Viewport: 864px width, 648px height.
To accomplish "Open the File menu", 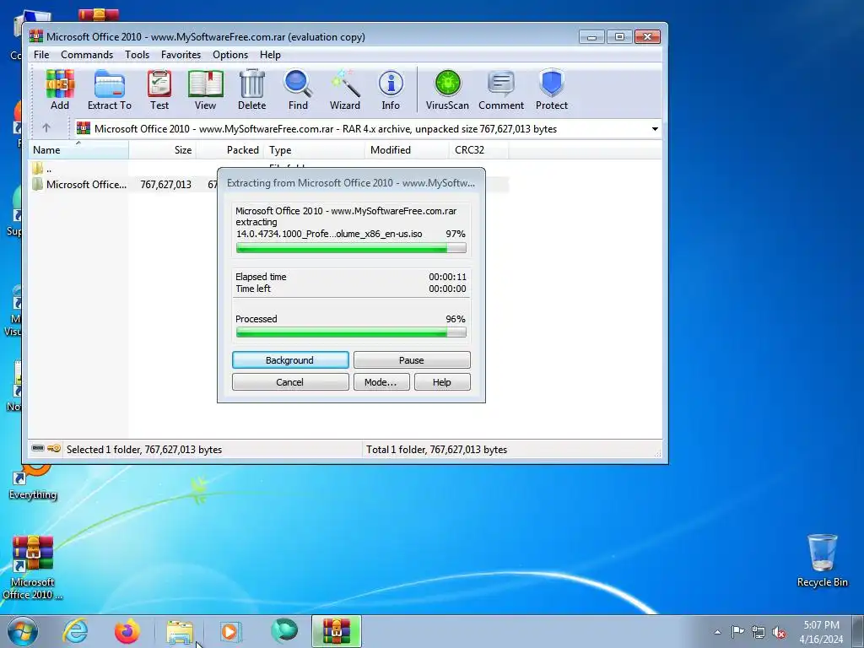I will pyautogui.click(x=41, y=55).
